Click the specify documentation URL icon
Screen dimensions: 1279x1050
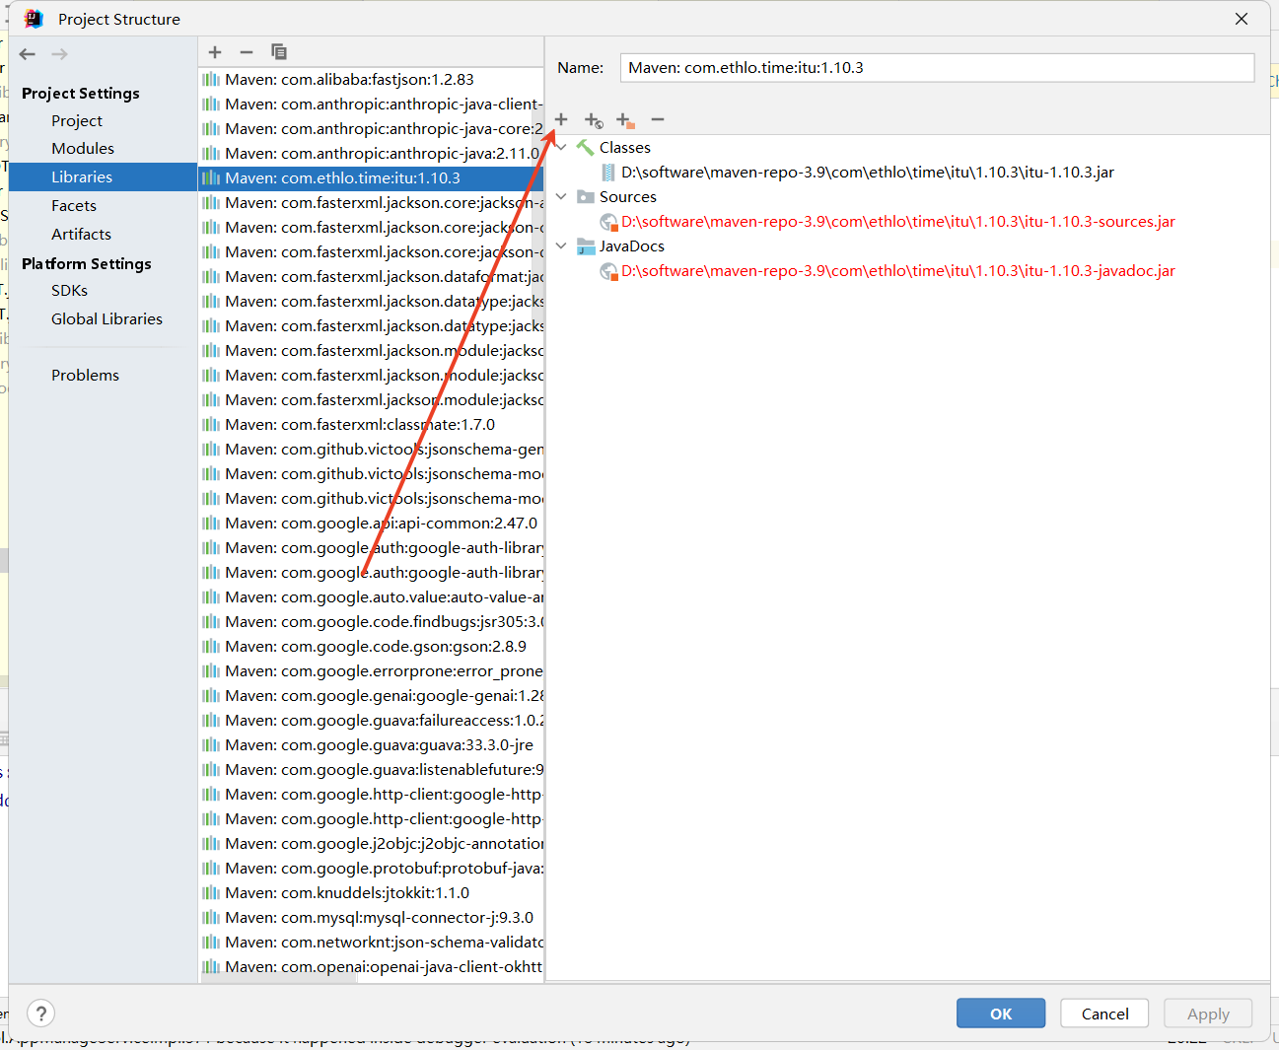594,120
